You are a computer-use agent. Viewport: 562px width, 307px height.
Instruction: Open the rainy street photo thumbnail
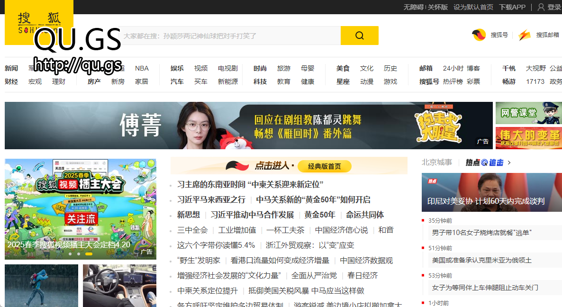tap(41, 286)
